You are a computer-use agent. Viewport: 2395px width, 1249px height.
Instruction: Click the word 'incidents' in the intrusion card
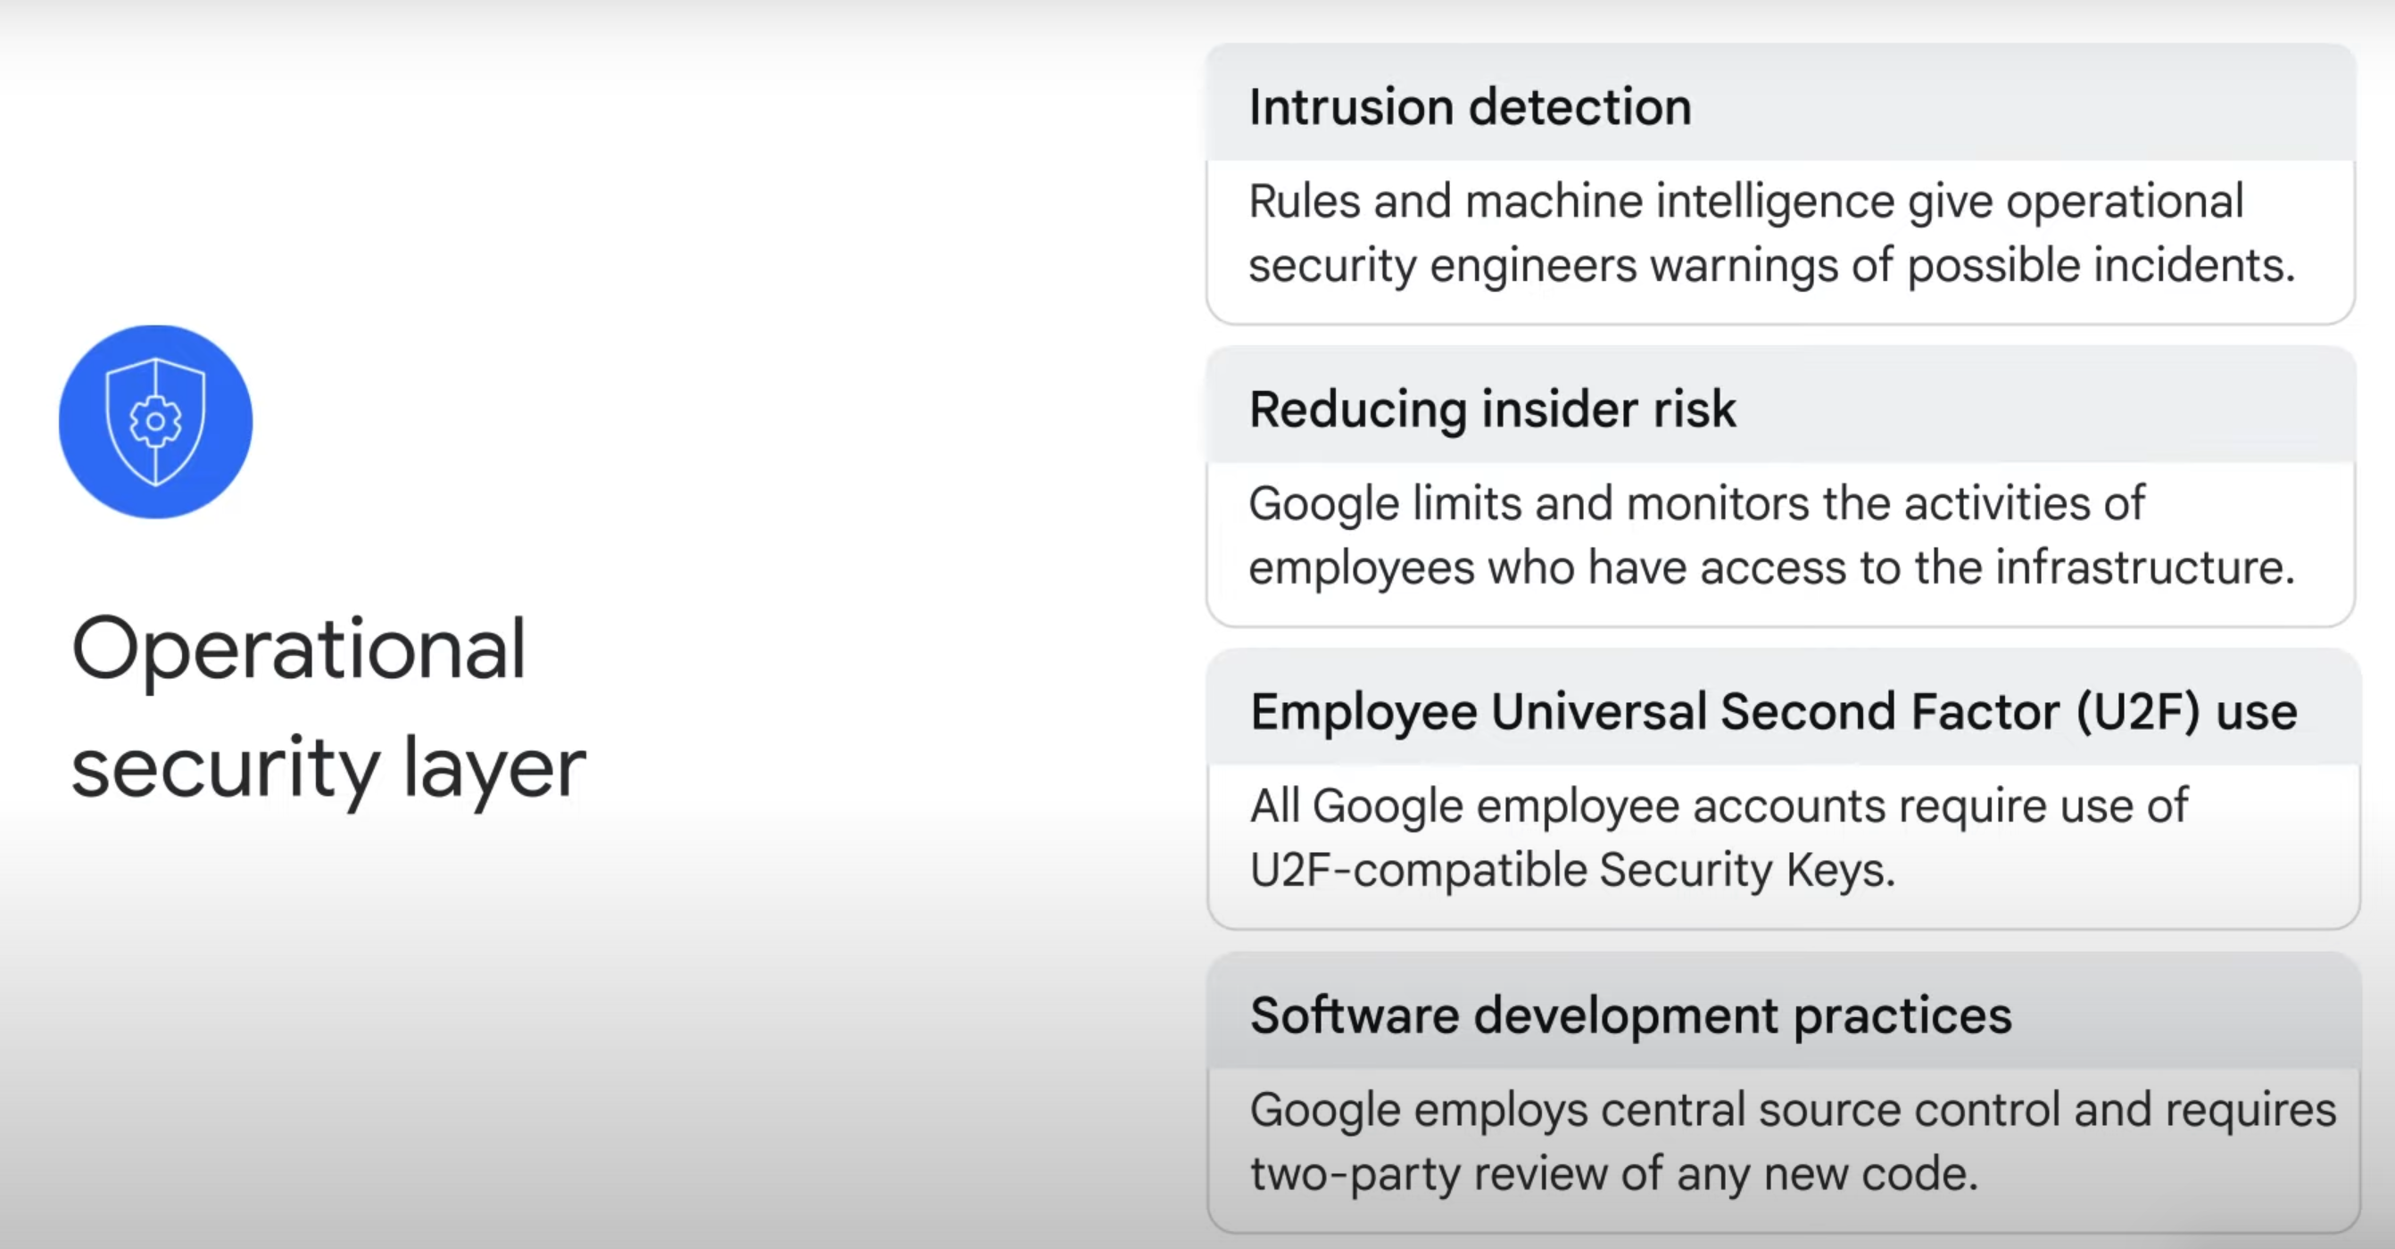point(2192,266)
